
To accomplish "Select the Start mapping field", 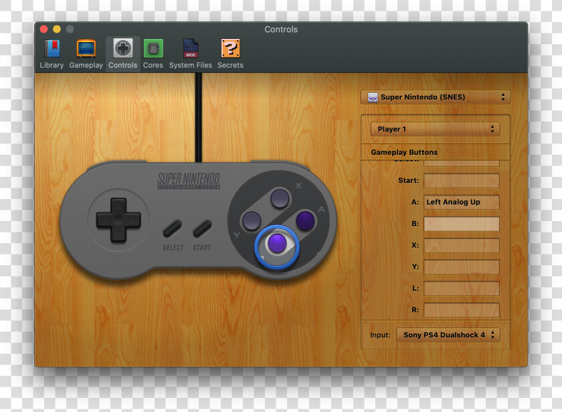I will click(462, 180).
